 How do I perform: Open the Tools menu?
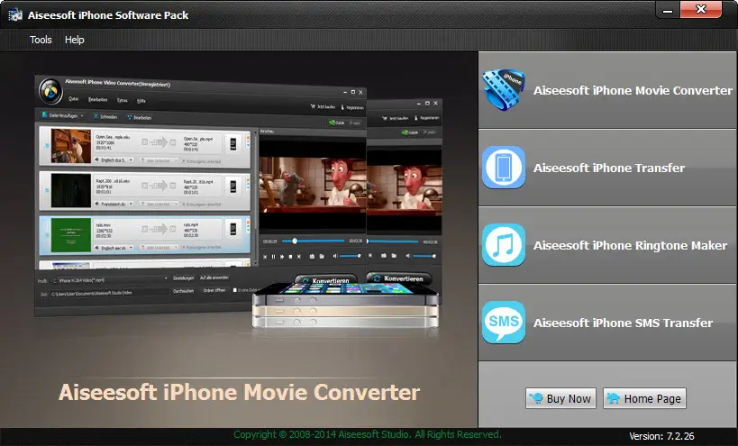tap(41, 40)
